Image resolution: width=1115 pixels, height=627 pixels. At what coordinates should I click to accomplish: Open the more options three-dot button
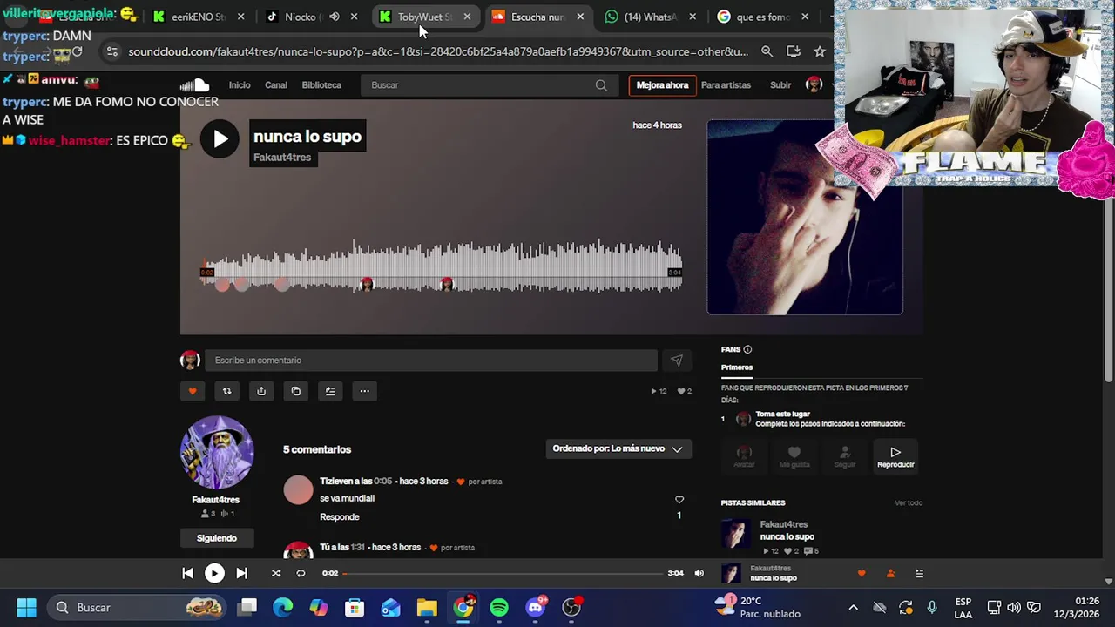coord(365,391)
